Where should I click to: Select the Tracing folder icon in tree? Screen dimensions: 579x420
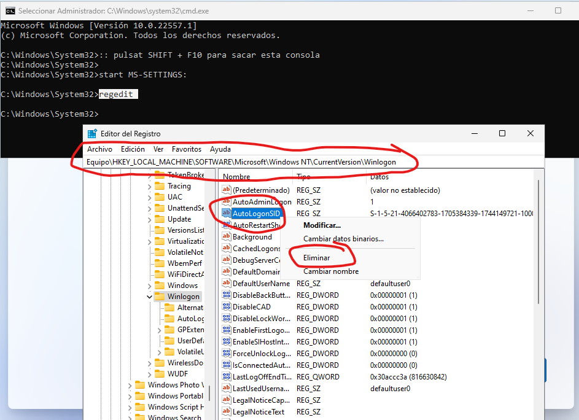click(160, 186)
